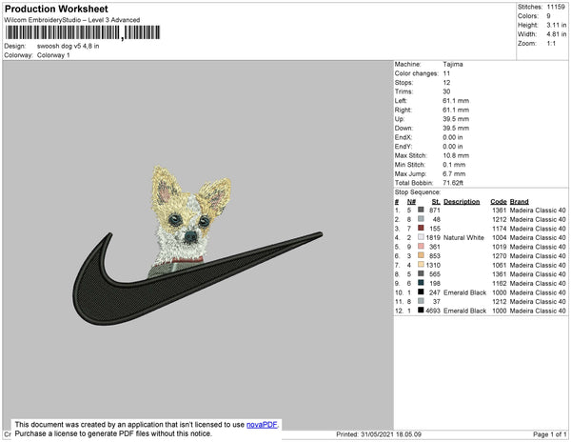571x442 pixels.
Task: Select the dark red swatch in the 155-stitch row
Action: (421, 228)
